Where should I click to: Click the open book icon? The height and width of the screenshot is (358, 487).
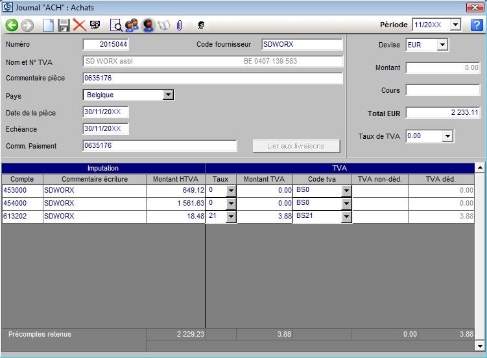click(163, 25)
